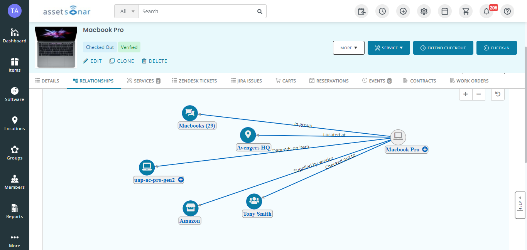Screen dimensions: 527x250
Task: Open the Reports sidebar icon
Action: (15, 211)
